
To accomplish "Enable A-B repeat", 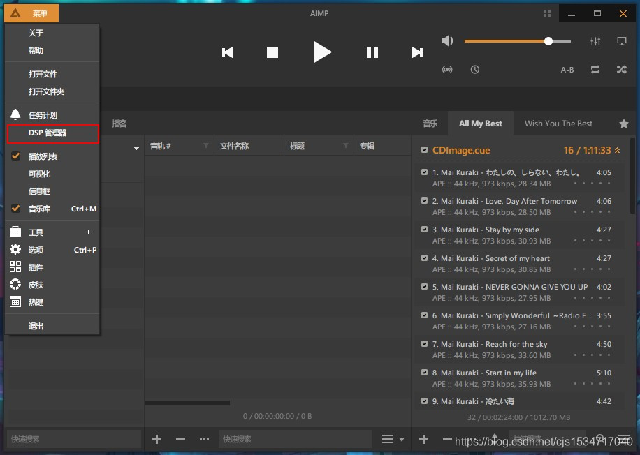I will (567, 70).
